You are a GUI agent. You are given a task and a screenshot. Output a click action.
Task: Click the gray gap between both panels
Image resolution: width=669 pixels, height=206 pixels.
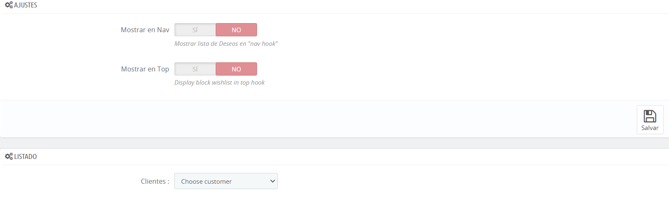tap(334, 143)
